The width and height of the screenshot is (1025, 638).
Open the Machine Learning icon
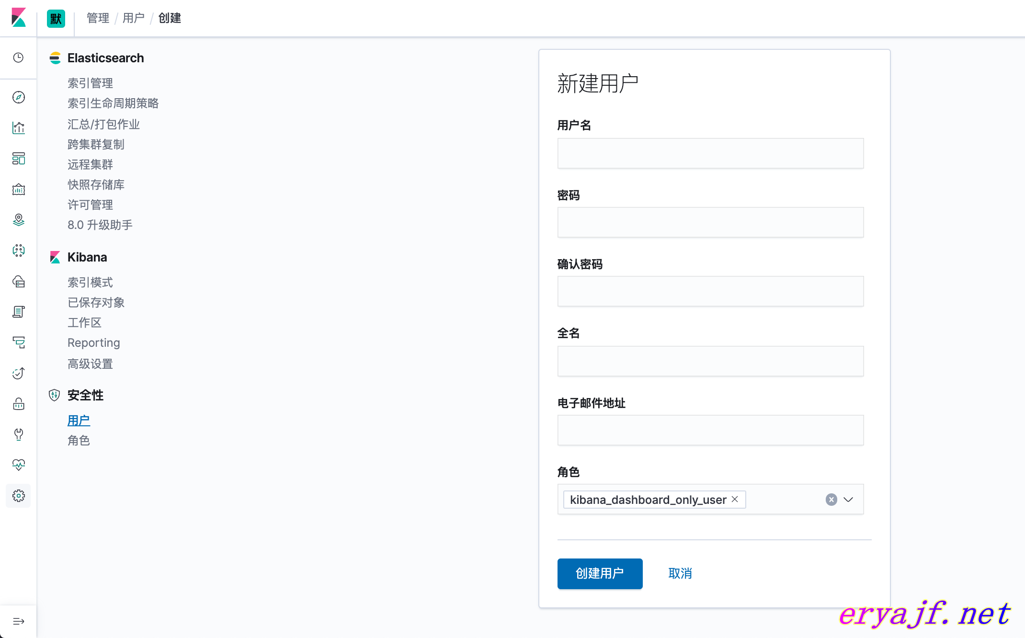pos(19,251)
